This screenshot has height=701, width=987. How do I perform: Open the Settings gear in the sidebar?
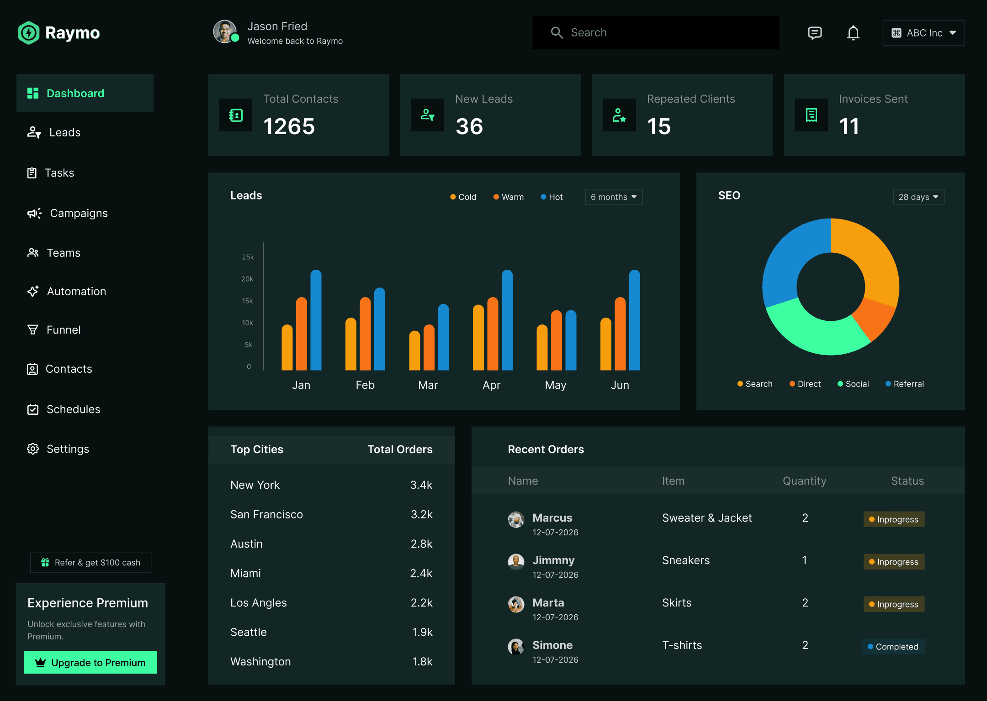32,449
